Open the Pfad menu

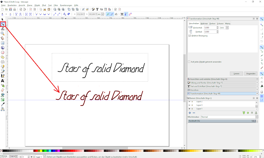click(44, 5)
